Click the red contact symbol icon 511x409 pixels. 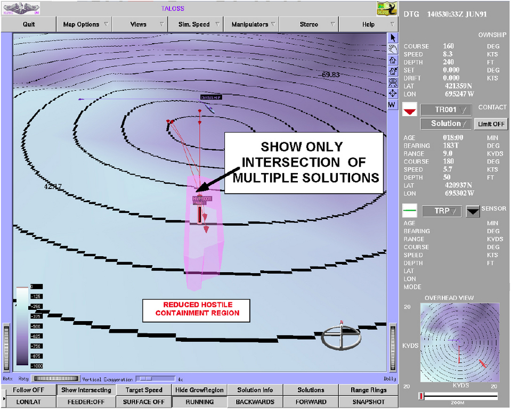point(409,110)
